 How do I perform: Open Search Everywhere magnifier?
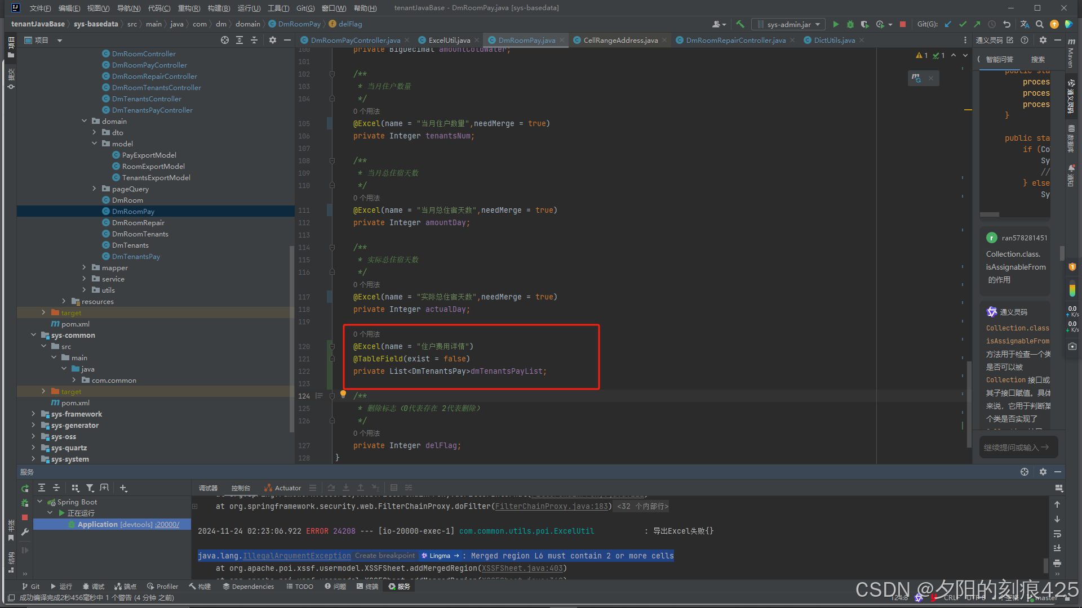tap(1040, 24)
